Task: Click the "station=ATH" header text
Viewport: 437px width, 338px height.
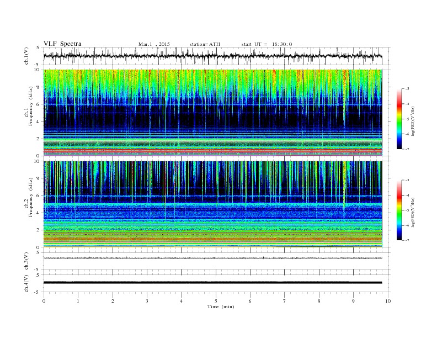Action: (x=205, y=44)
